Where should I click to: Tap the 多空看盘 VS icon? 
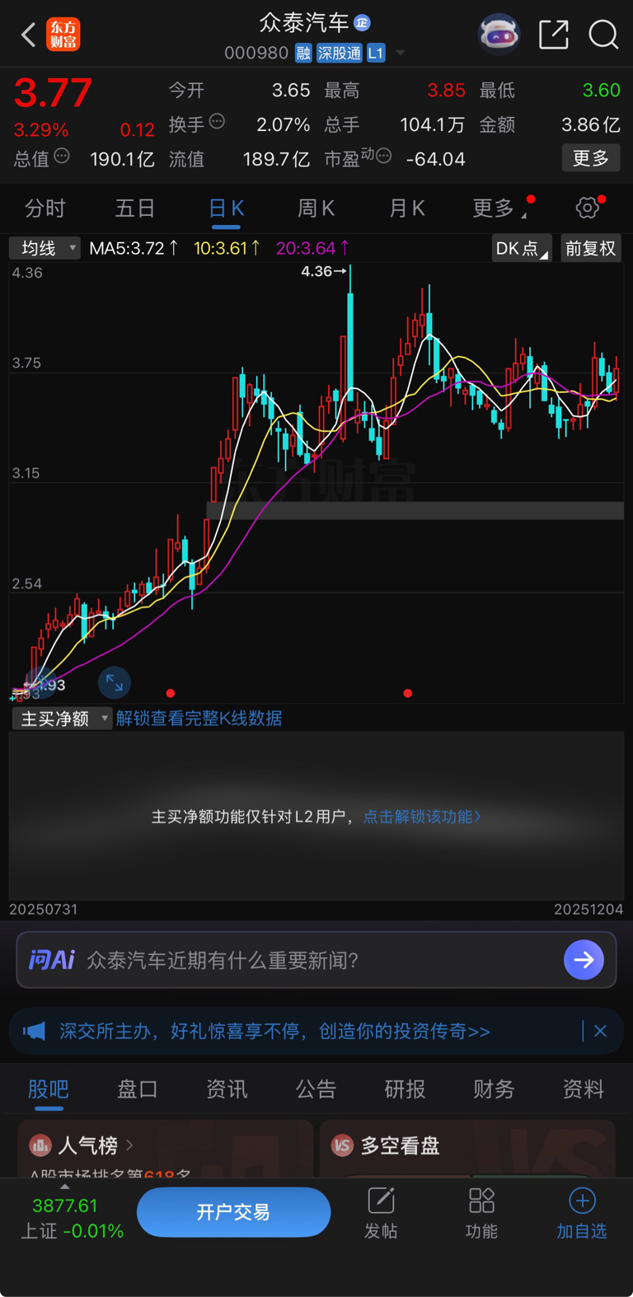click(x=342, y=1145)
